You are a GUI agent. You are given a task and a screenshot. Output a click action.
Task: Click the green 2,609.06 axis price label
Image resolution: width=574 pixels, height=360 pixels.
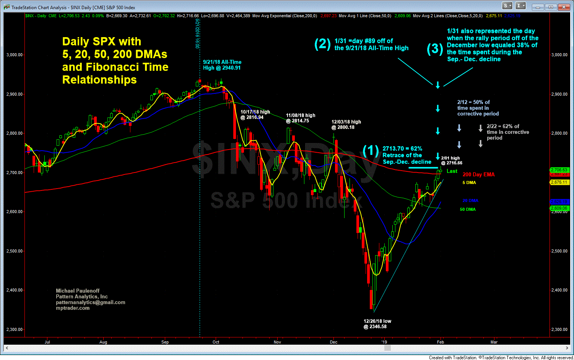559,208
